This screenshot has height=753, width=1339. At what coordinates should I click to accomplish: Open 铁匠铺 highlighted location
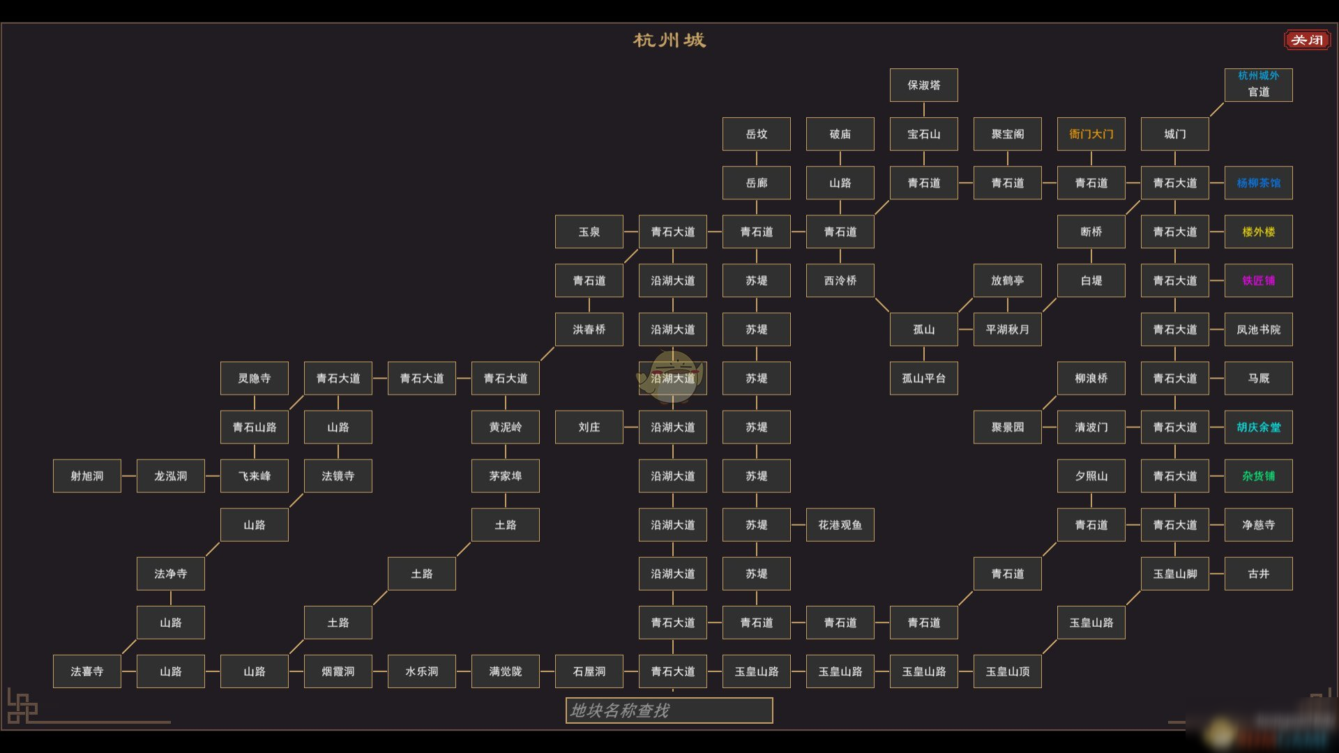coord(1257,280)
